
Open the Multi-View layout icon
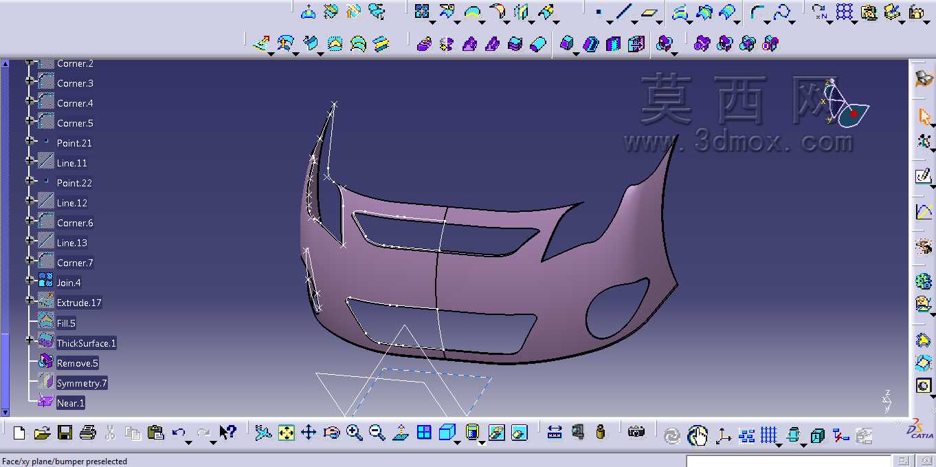click(424, 433)
